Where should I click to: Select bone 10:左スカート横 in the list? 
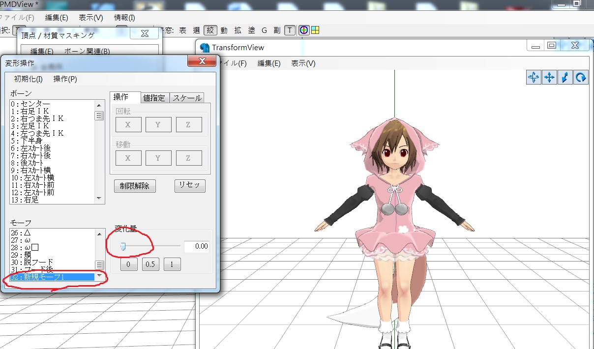pos(52,177)
